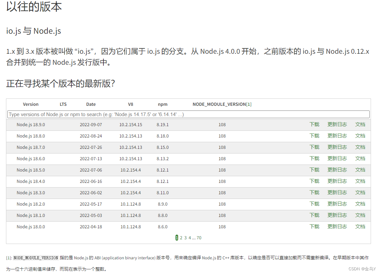Viewport: 381px width, 274px height.
Task: Select current page 1 in pagination
Action: point(176,238)
